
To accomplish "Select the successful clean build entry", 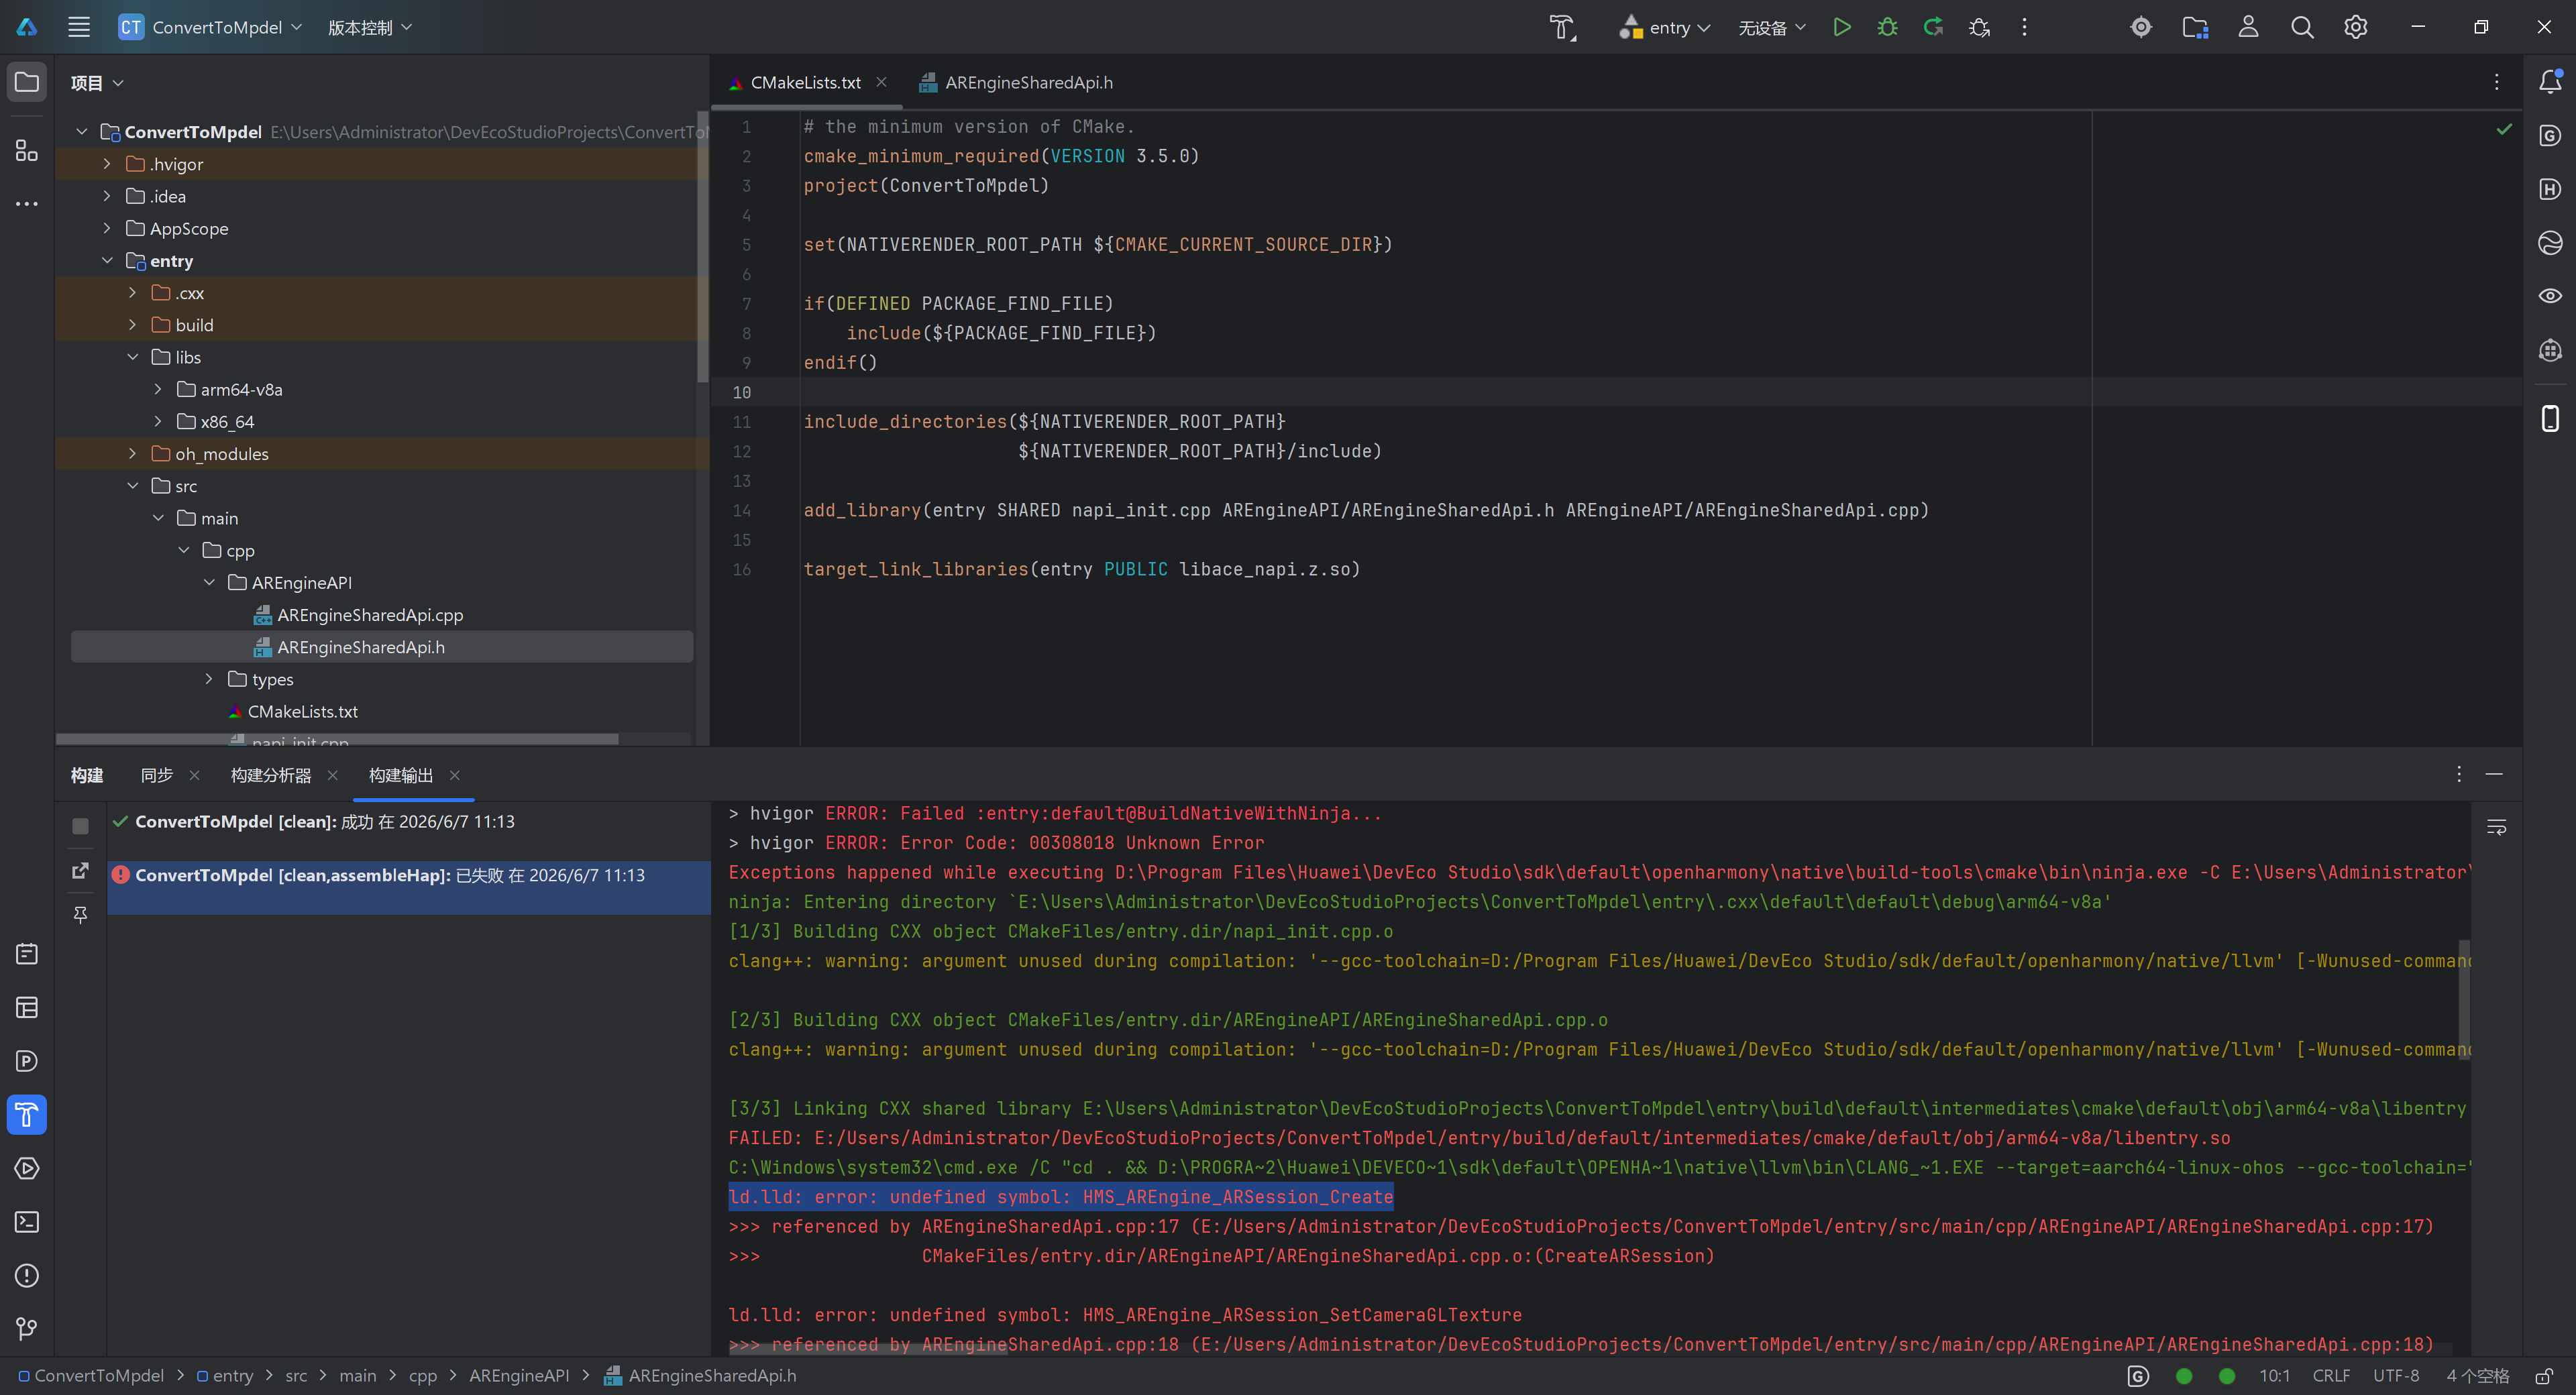I will [x=409, y=822].
